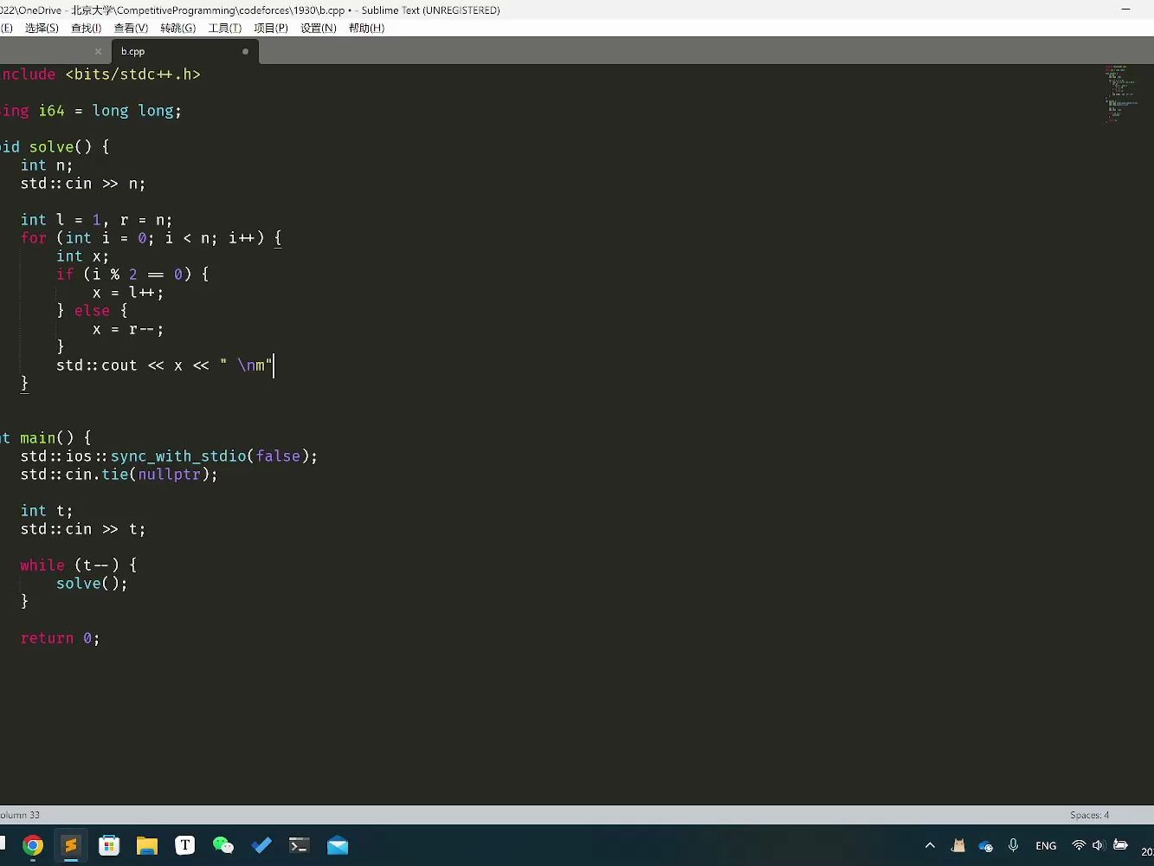
Task: Change the Spaces: 4 indentation setting
Action: coord(1089,815)
